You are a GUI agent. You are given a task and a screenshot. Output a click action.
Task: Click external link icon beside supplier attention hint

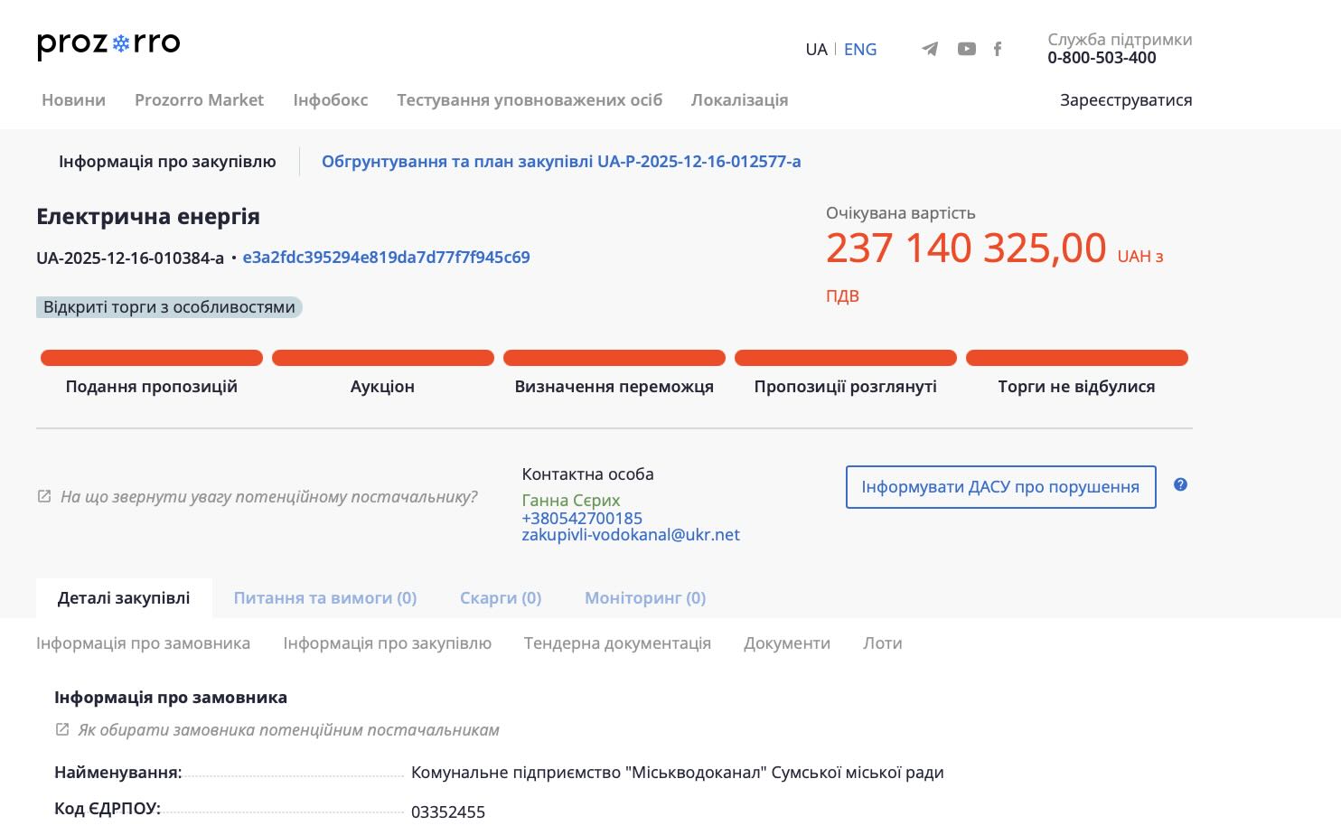[x=44, y=496]
